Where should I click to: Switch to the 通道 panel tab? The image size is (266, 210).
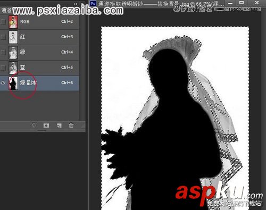(x=6, y=10)
